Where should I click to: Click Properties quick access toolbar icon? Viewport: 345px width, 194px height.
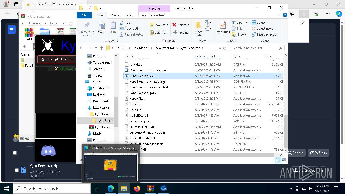click(90, 8)
